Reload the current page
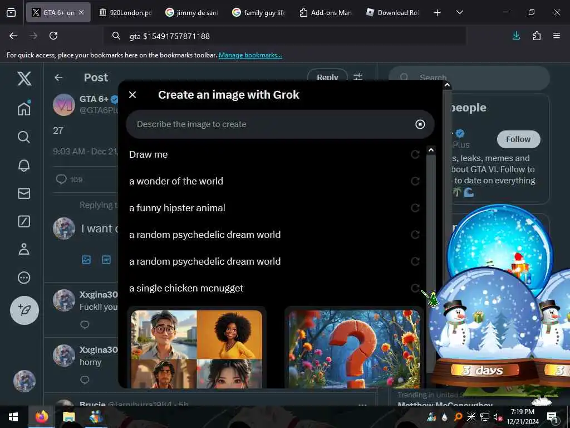 53,36
